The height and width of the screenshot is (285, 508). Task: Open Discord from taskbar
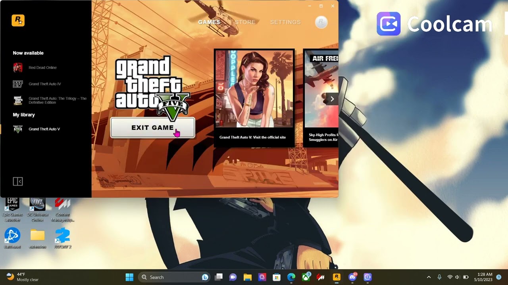pyautogui.click(x=352, y=277)
